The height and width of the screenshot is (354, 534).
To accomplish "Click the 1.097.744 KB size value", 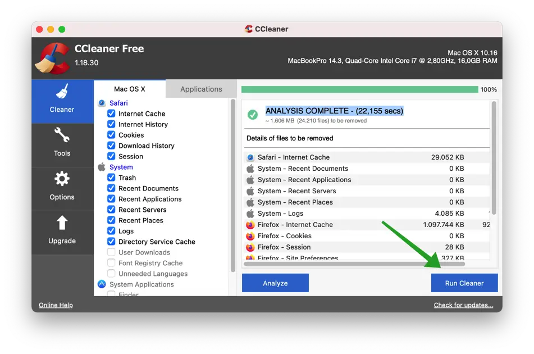I will (444, 225).
